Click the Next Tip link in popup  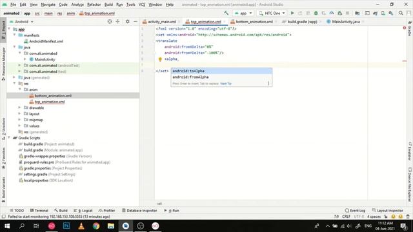226,83
